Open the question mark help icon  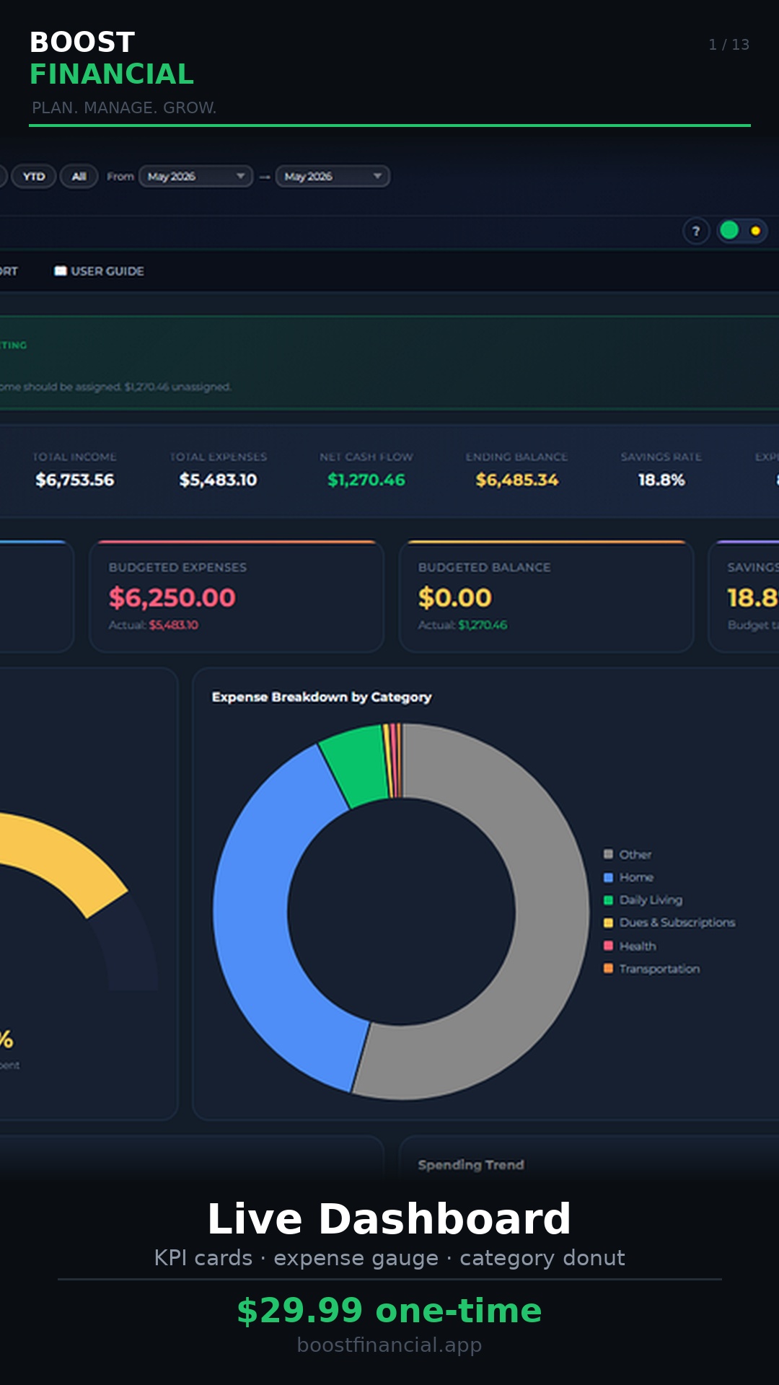(696, 232)
